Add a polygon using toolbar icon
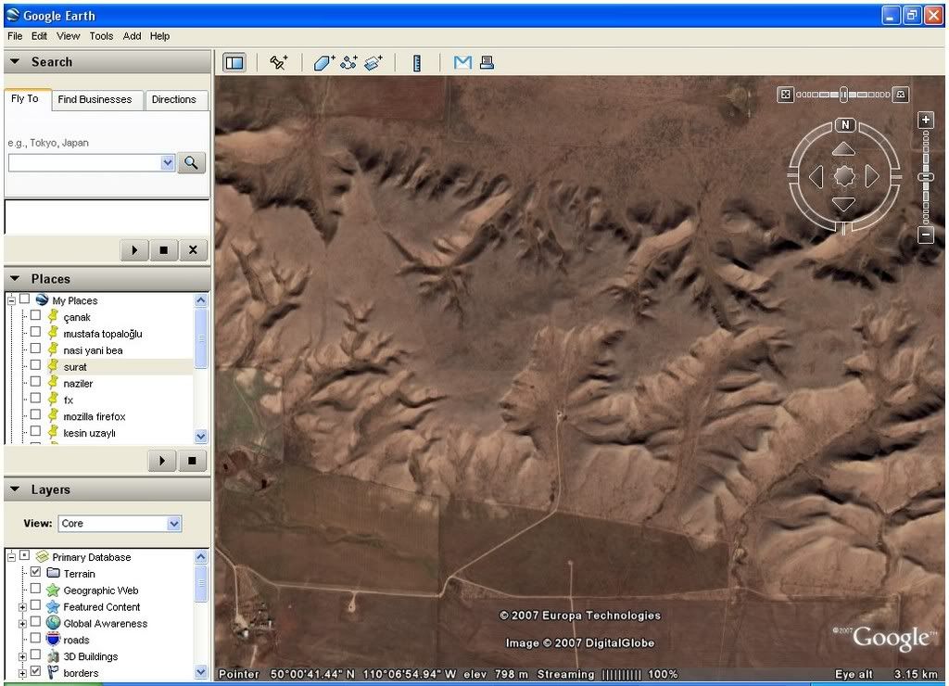The width and height of the screenshot is (949, 686). [323, 62]
